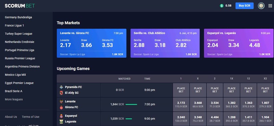Select Egypt Premier League in sidebar
The height and width of the screenshot is (126, 274).
(19, 83)
